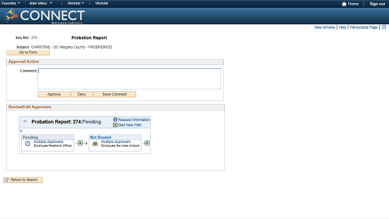The width and height of the screenshot is (389, 219).
Task: Click the grid icon beside Personalize Page
Action: 384,27
